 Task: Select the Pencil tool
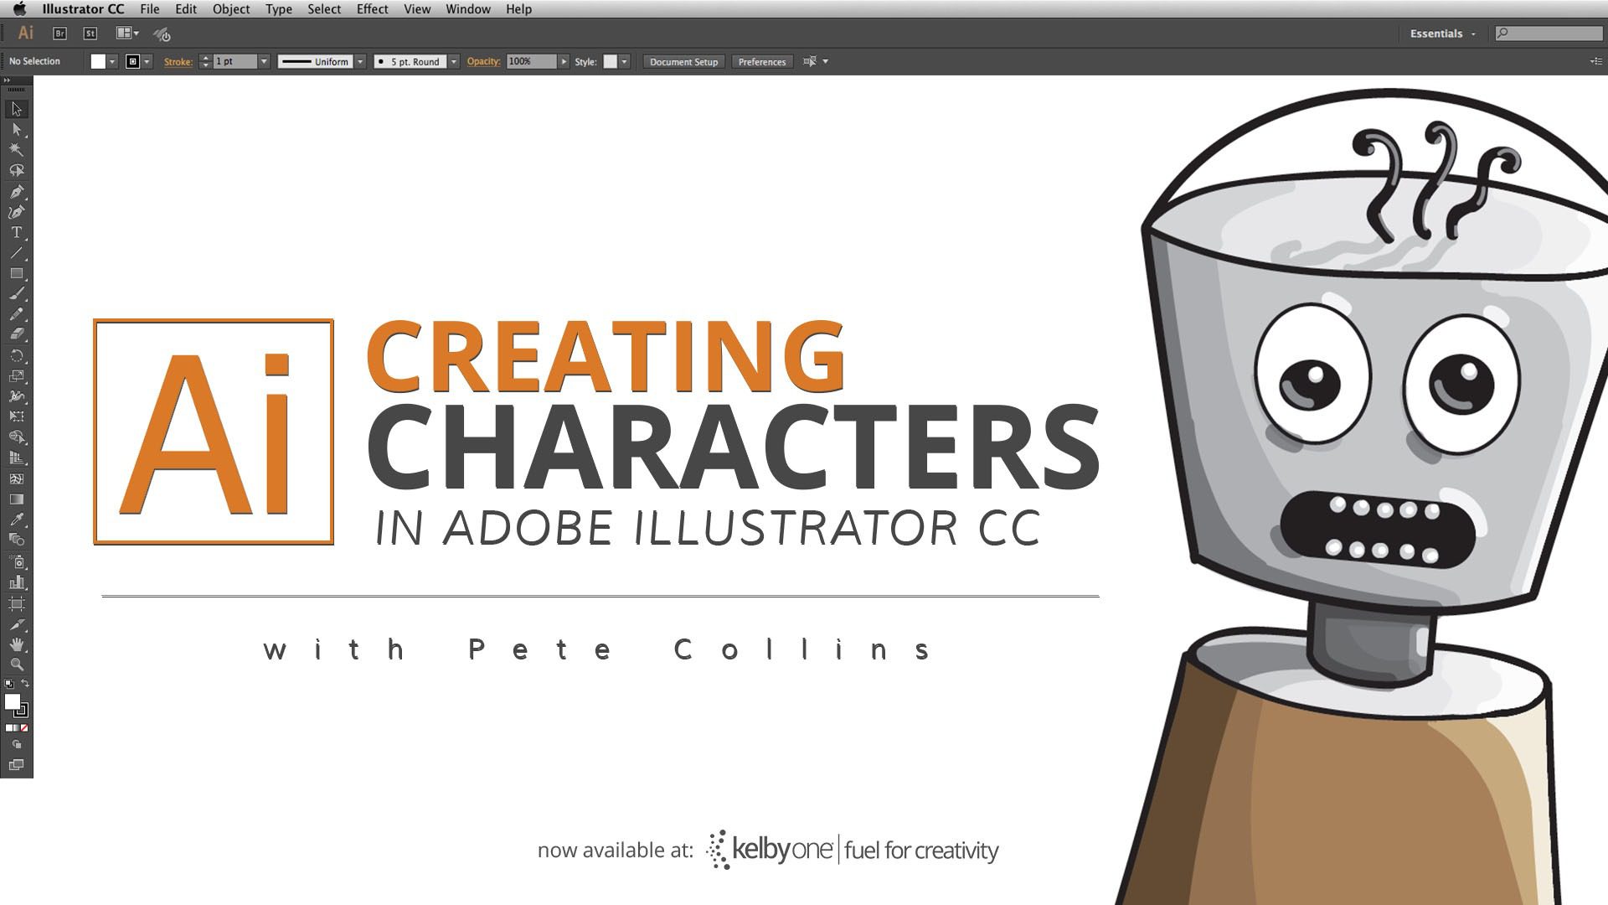(x=16, y=314)
